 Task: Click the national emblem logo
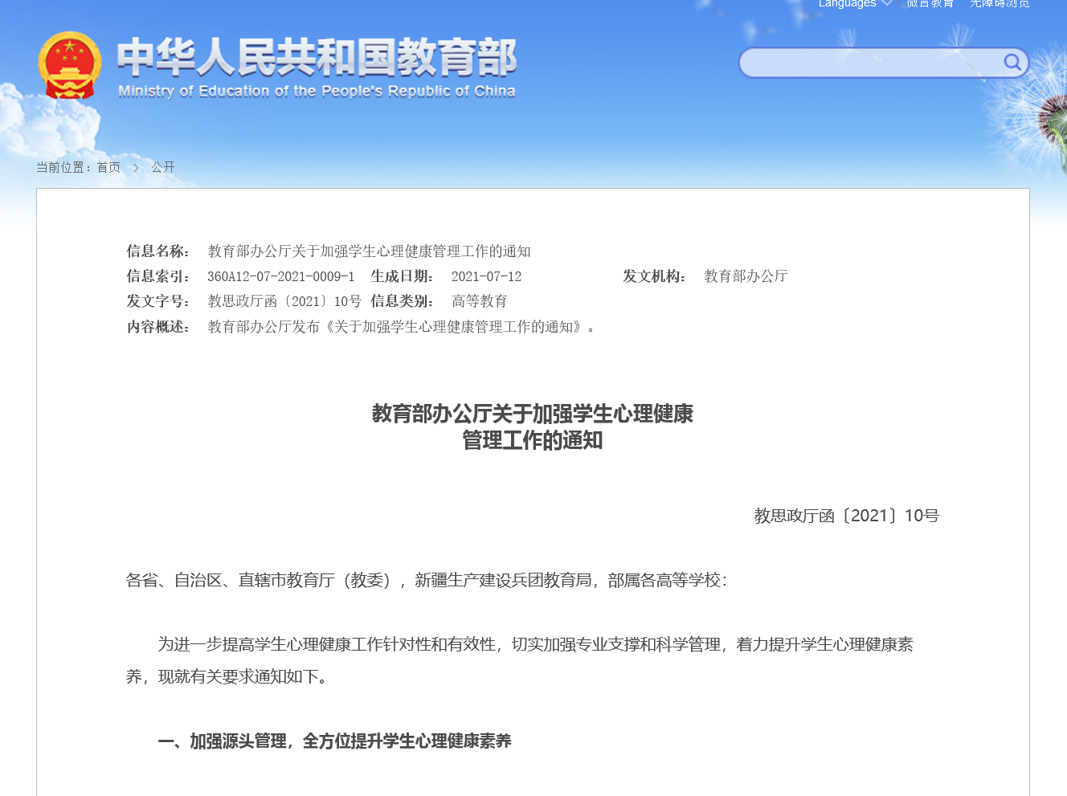(70, 66)
